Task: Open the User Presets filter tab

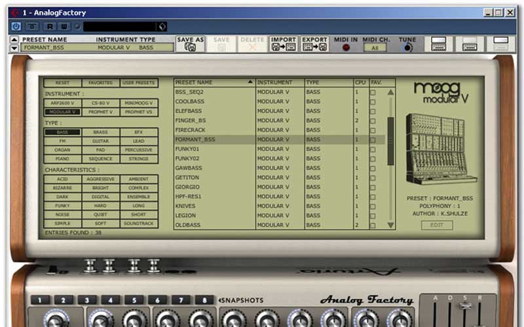Action: (x=139, y=82)
